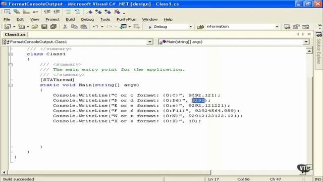Close the Class1.cs document with X
The image size is (323, 182).
tap(309, 34)
